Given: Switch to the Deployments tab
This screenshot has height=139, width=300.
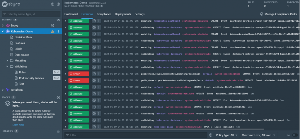Looking at the screenshot, I should [x=123, y=14].
